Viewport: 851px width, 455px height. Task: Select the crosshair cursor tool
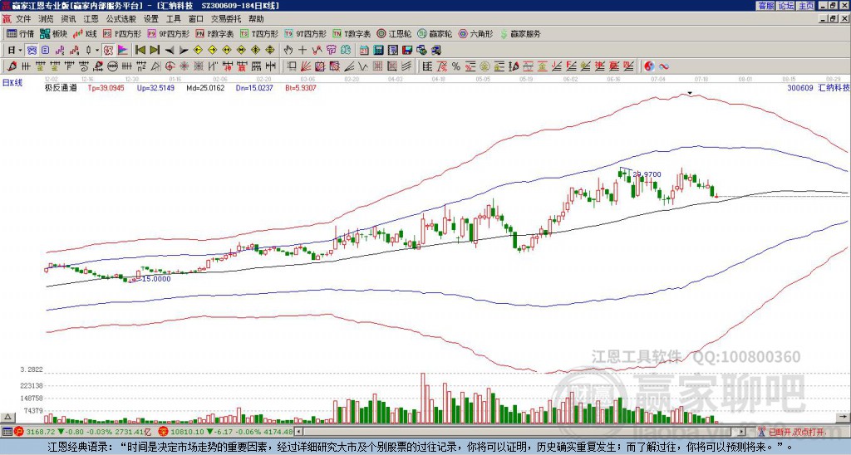pyautogui.click(x=303, y=51)
